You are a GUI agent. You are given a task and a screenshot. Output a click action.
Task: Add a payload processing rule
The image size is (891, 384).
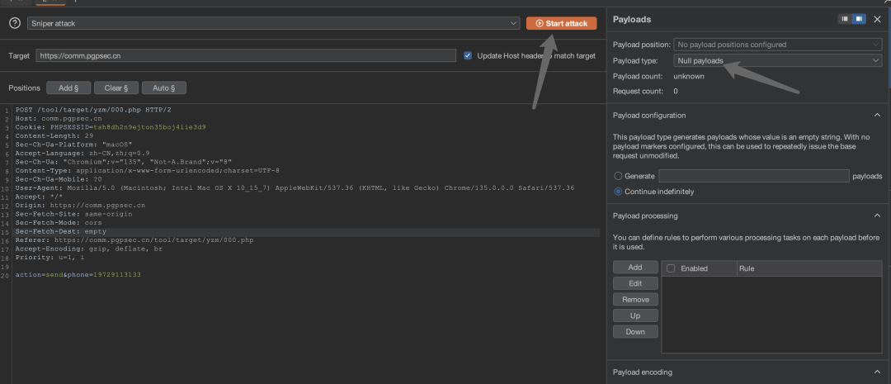635,268
